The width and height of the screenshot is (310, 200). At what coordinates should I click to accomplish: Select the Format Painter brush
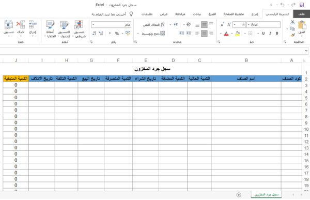pyautogui.click(x=292, y=35)
